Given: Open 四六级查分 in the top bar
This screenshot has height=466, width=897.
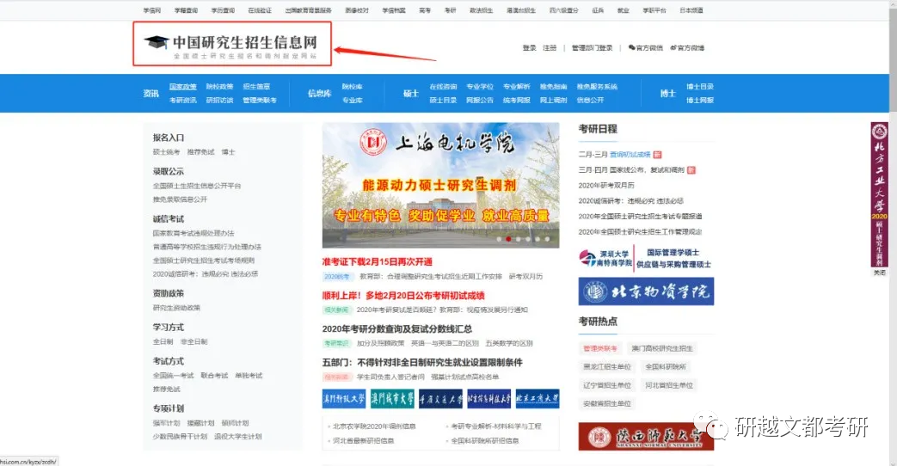Looking at the screenshot, I should [x=564, y=10].
